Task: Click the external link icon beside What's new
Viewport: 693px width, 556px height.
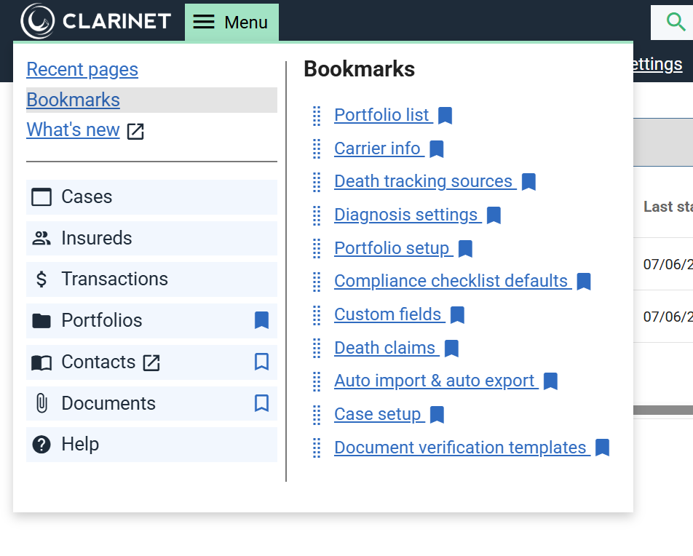Action: (x=135, y=131)
